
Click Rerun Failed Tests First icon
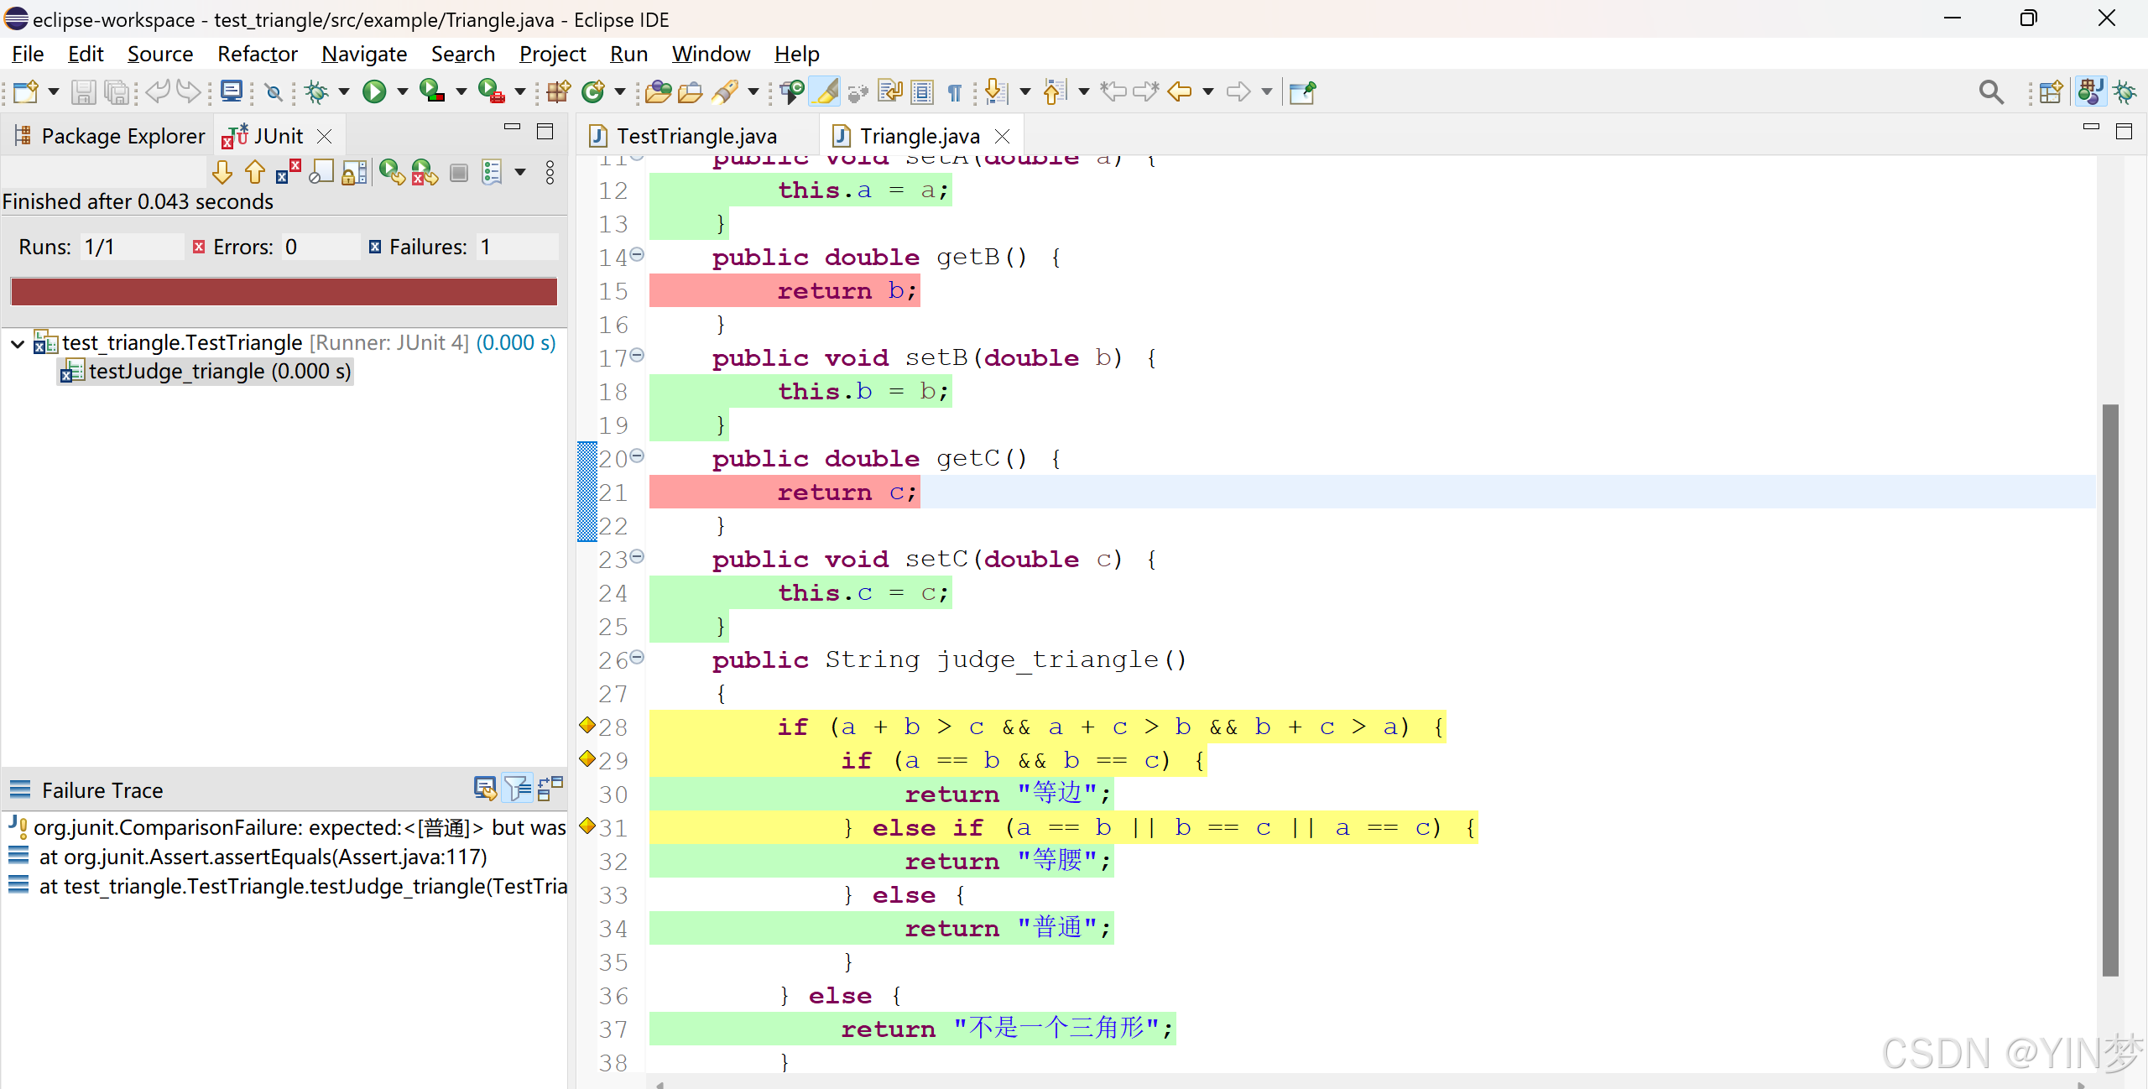425,173
